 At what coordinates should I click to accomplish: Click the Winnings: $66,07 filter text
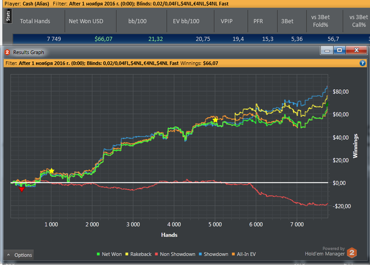click(199, 63)
